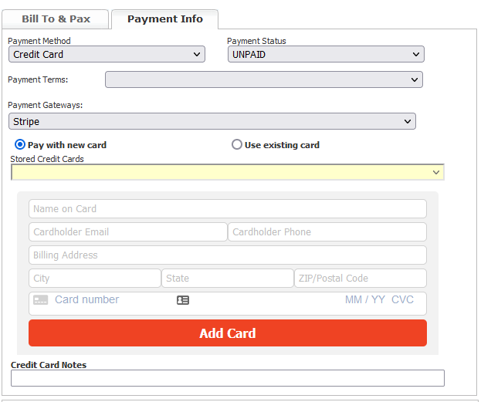Viewport: 491px width, 402px height.
Task: Select Use existing card option
Action: tap(237, 144)
